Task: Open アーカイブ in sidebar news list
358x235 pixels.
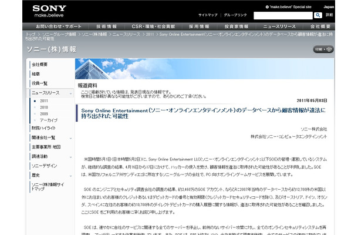Action: tap(48, 120)
